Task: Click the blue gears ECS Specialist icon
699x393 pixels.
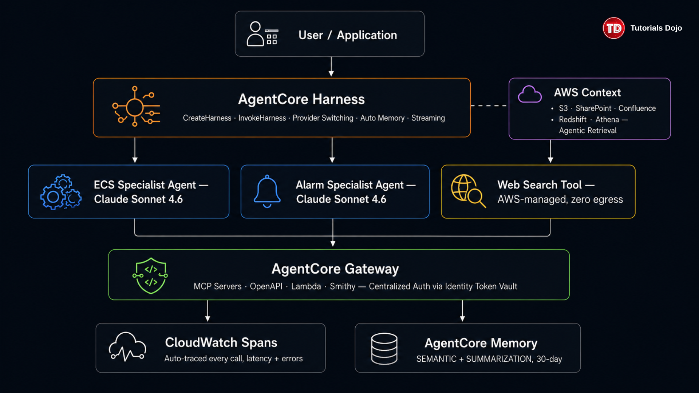Action: click(61, 192)
